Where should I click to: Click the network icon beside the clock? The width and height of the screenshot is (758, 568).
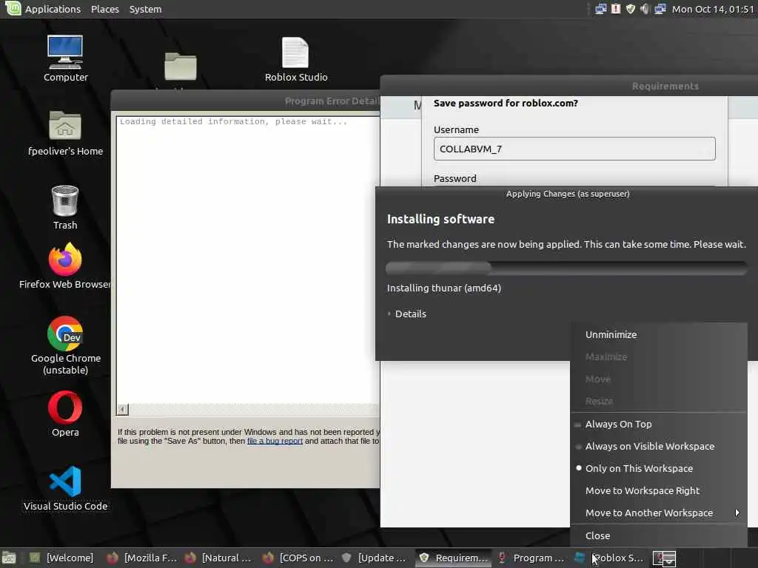coord(660,9)
